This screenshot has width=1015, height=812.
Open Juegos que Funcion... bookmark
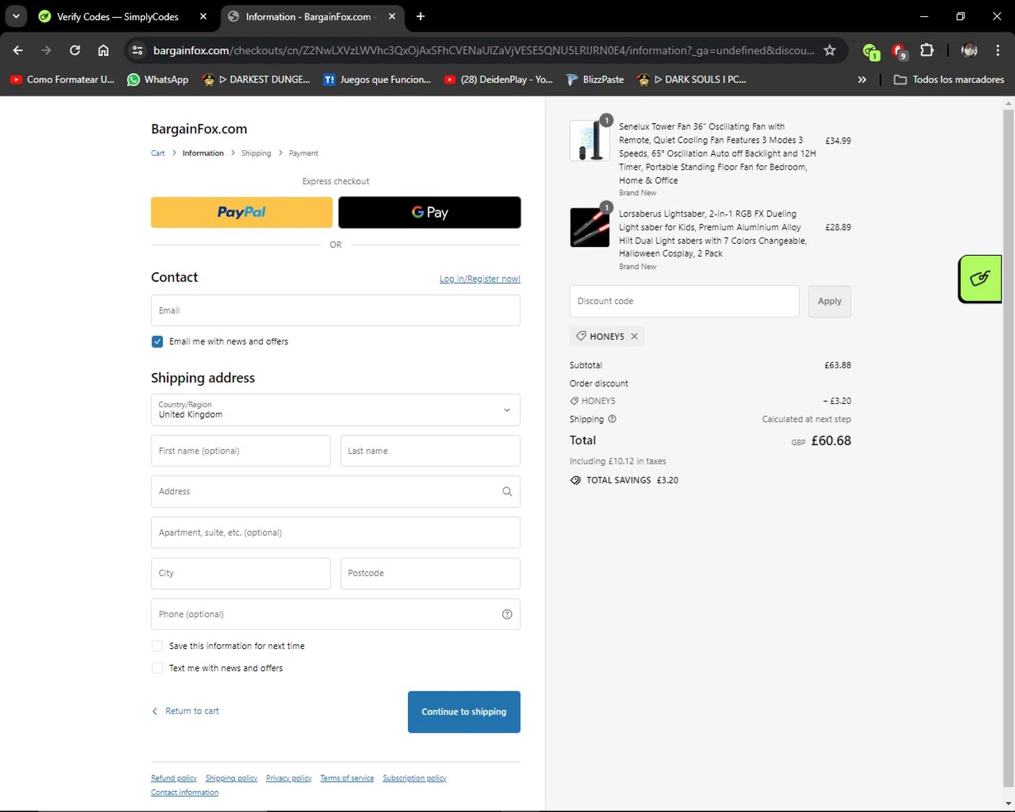[x=377, y=79]
